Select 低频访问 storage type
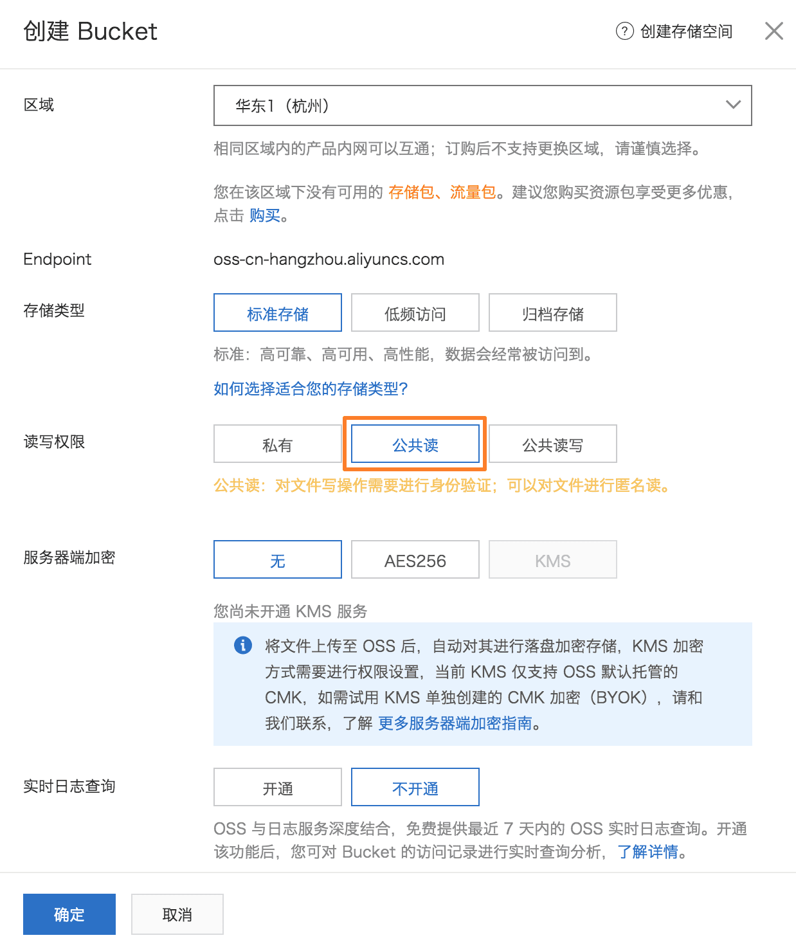The width and height of the screenshot is (796, 949). click(415, 314)
